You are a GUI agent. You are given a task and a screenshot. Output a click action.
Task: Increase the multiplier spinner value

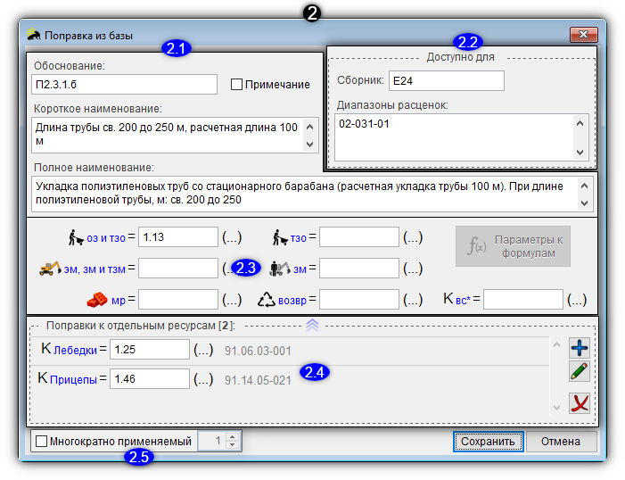click(233, 437)
